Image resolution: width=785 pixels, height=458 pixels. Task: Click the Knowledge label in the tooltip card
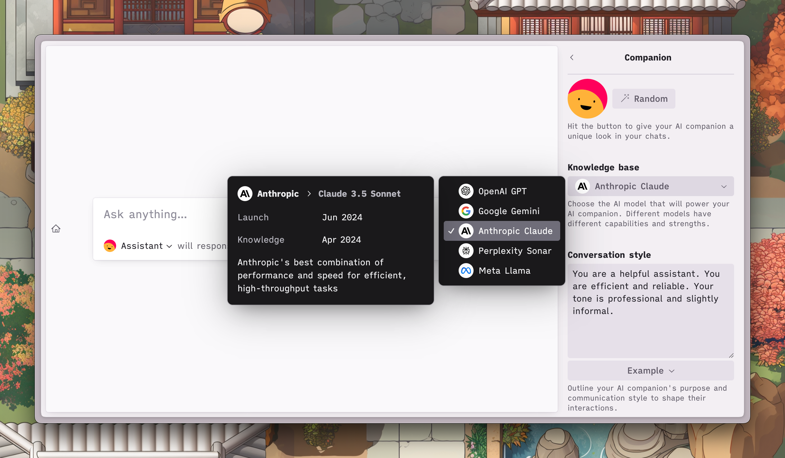click(261, 240)
